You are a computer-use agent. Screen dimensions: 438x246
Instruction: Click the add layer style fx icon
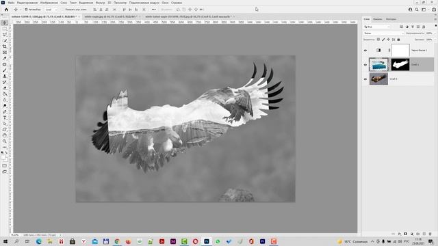point(400,234)
